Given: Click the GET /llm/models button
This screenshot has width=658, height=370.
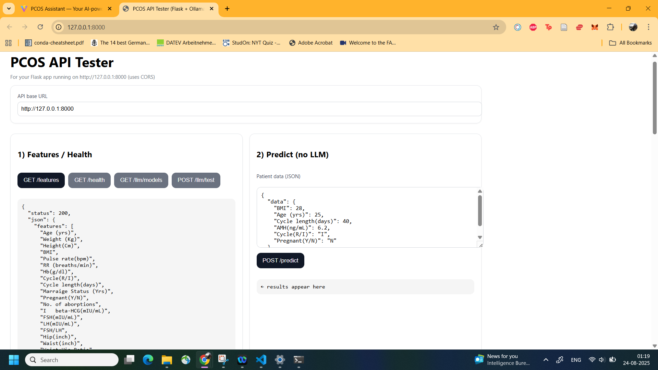Looking at the screenshot, I should 141,180.
